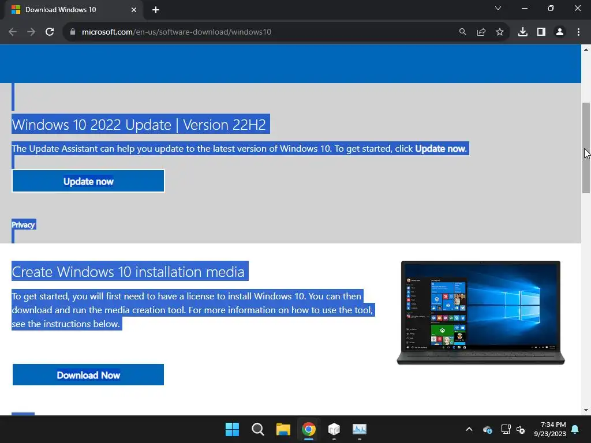View site information lock icon
Image resolution: width=591 pixels, height=443 pixels.
point(73,32)
